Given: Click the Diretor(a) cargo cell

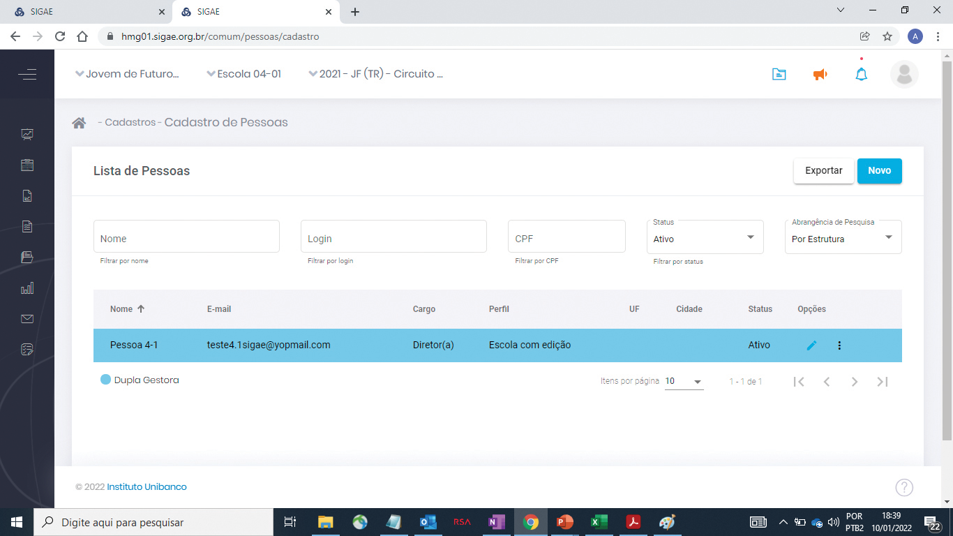Looking at the screenshot, I should [433, 345].
